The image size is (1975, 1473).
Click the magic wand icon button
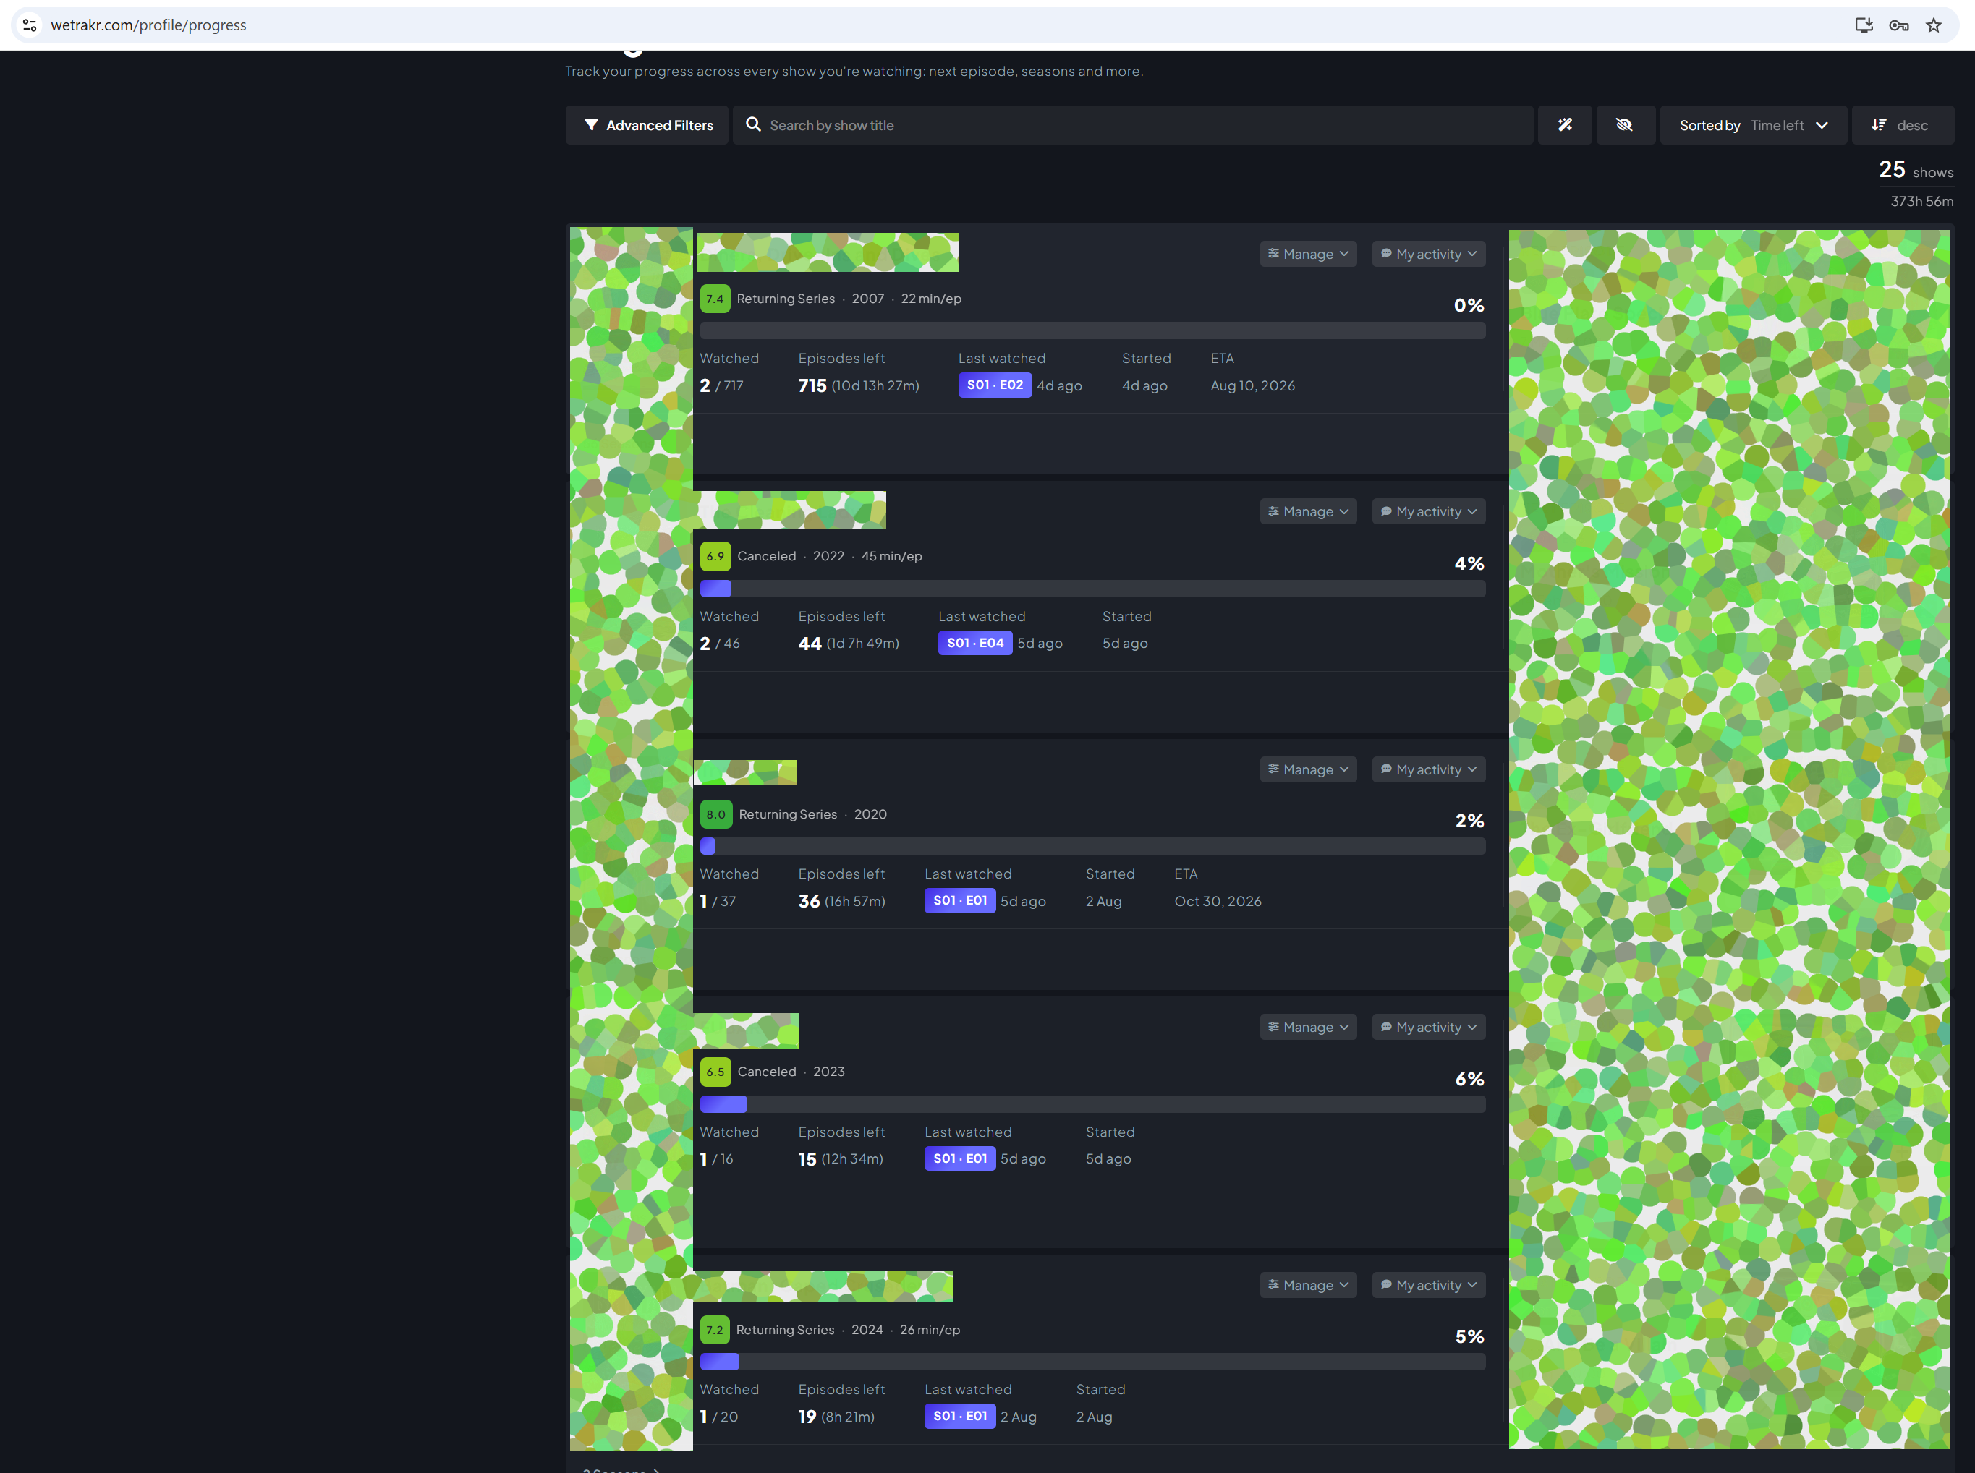[1565, 125]
